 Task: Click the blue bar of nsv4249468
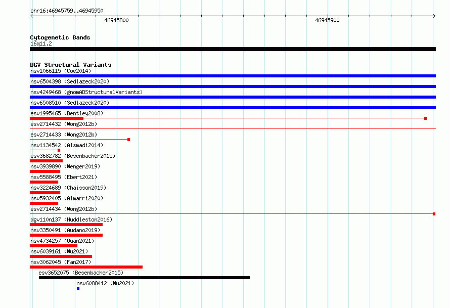[x=233, y=97]
